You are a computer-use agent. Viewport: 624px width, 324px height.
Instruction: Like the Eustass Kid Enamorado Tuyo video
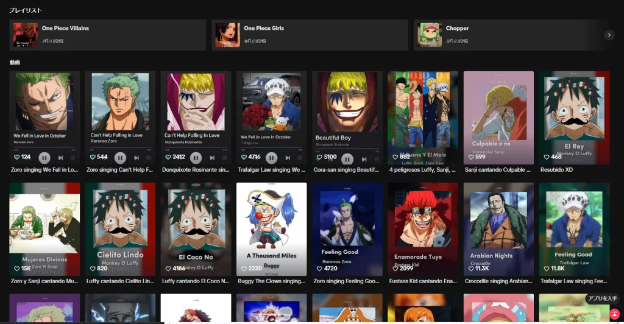tap(395, 269)
